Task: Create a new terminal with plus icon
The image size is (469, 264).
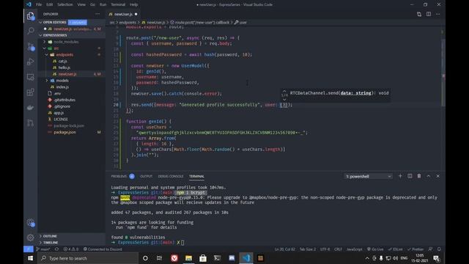Action: pos(400,176)
